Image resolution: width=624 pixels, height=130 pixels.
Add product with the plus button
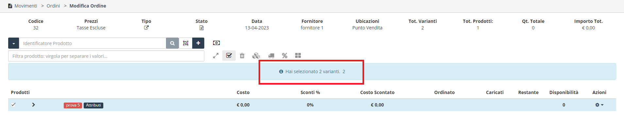click(x=198, y=43)
